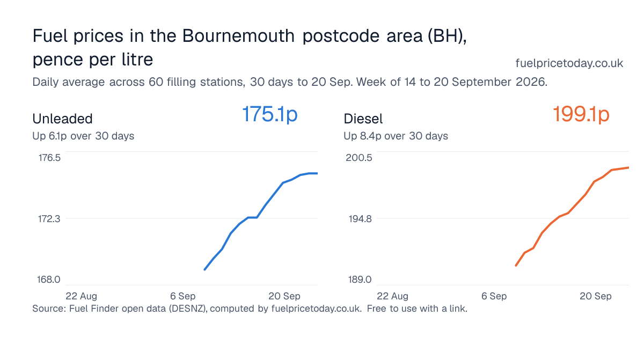Select the 199.1p diesel price value
Screen dimensions: 644x338
point(581,114)
